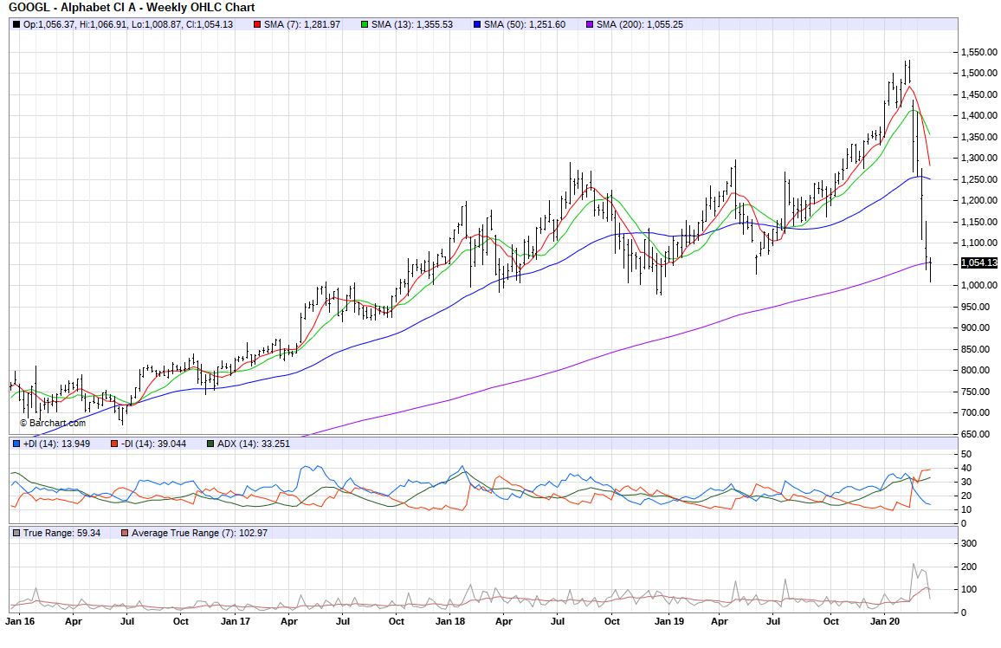Click the Average True Range (7) swatch
This screenshot has width=1001, height=648.
click(x=125, y=533)
